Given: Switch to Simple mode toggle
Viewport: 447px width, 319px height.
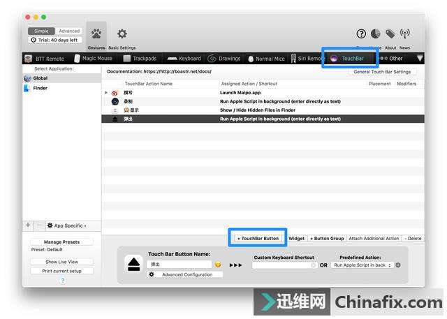Looking at the screenshot, I should point(42,31).
